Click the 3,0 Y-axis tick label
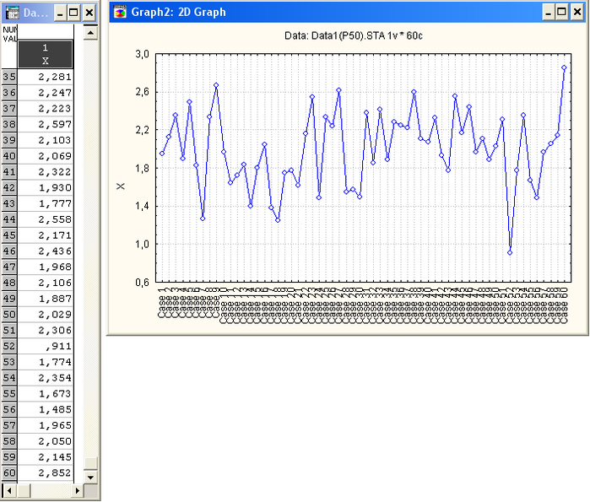The width and height of the screenshot is (590, 502). click(x=143, y=54)
